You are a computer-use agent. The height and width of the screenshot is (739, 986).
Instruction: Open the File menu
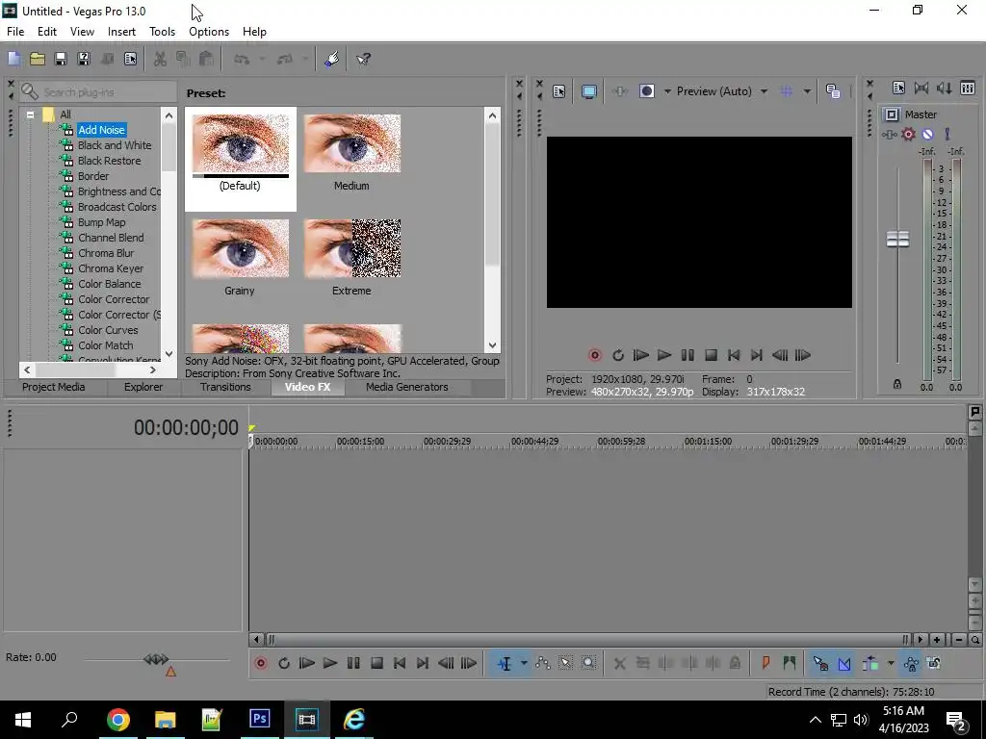point(15,32)
